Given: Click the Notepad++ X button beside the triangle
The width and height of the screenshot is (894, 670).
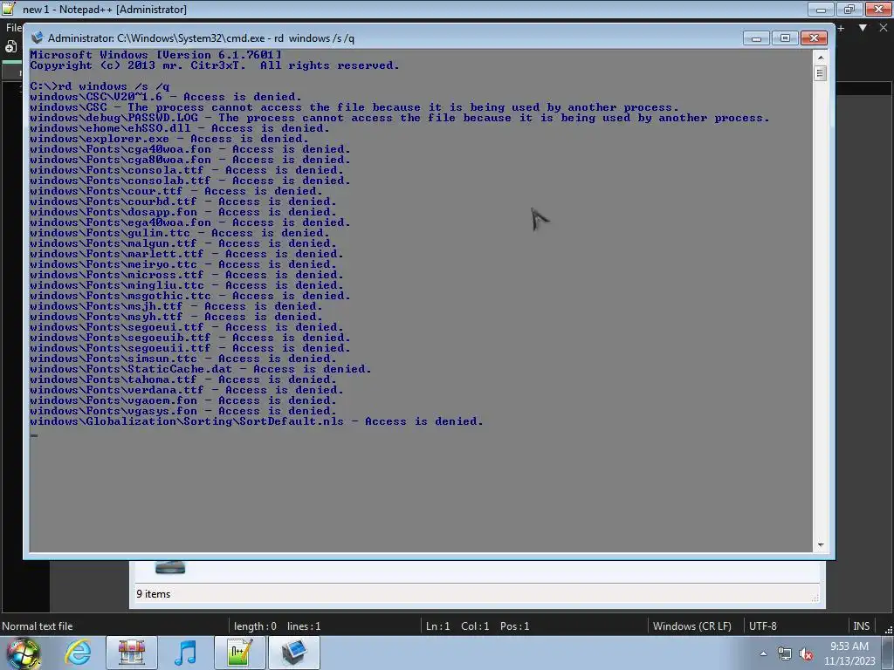Looking at the screenshot, I should tap(884, 27).
